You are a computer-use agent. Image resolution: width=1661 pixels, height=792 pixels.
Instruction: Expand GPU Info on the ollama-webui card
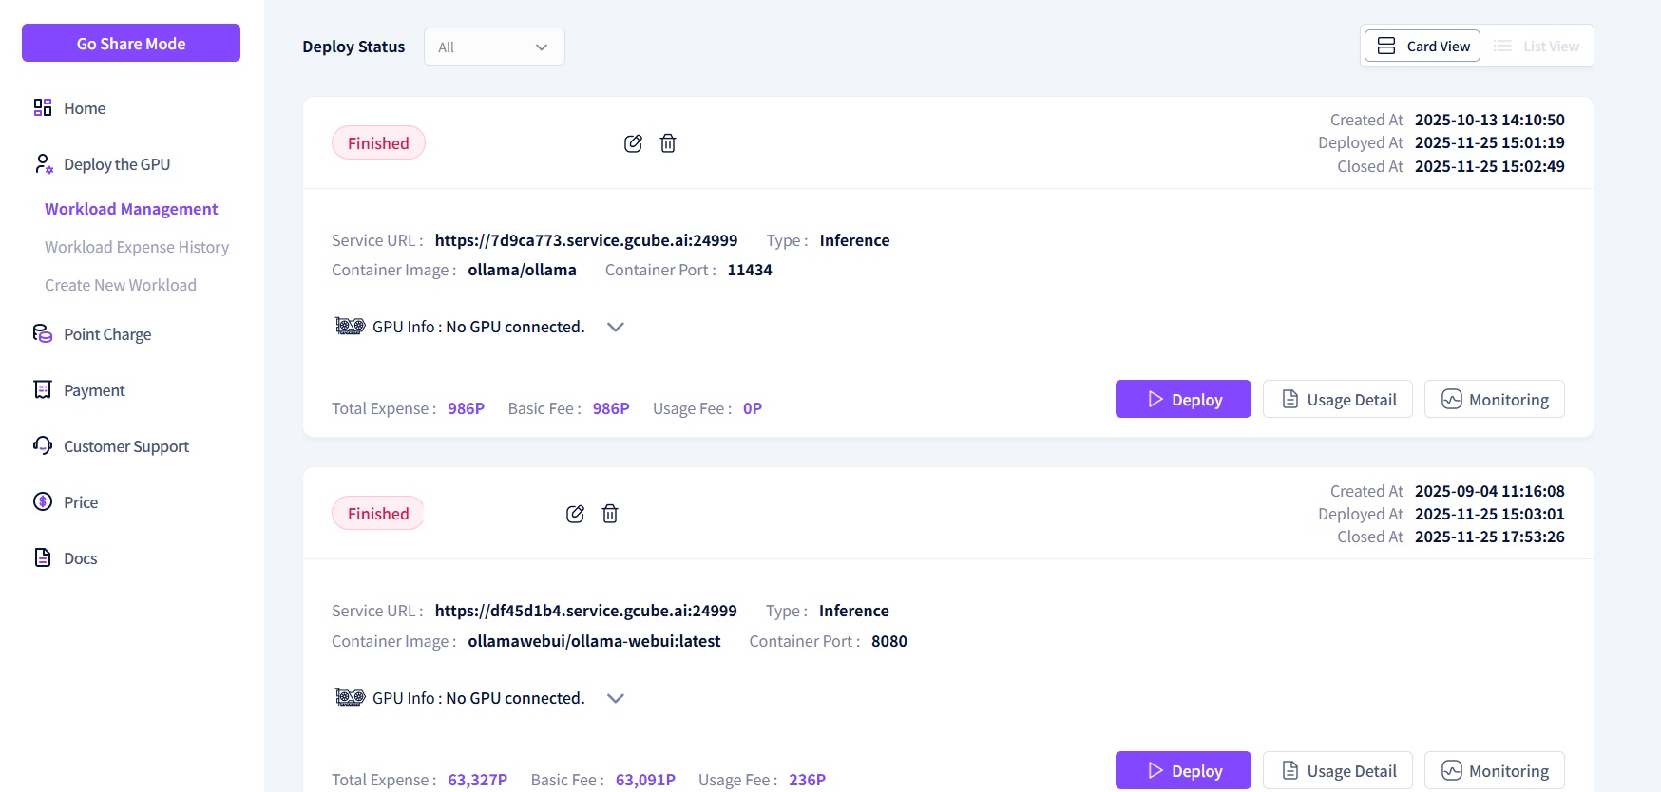pos(616,698)
